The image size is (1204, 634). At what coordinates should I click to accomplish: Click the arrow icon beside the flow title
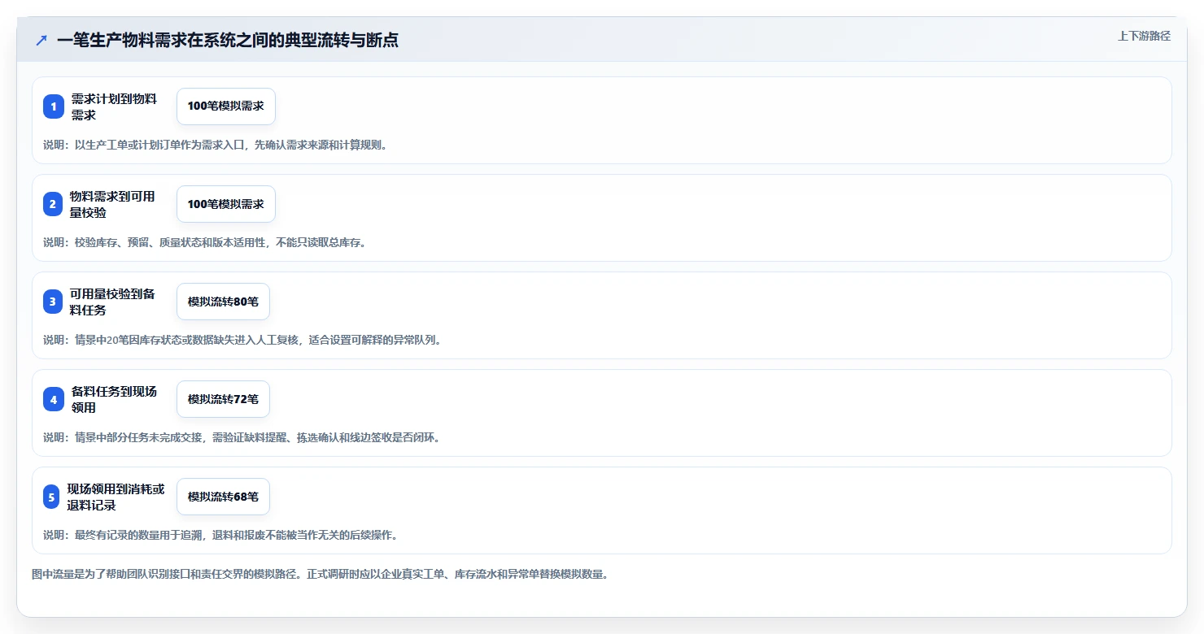point(41,40)
